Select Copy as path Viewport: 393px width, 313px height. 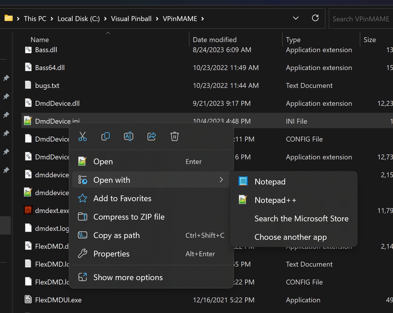pos(117,235)
